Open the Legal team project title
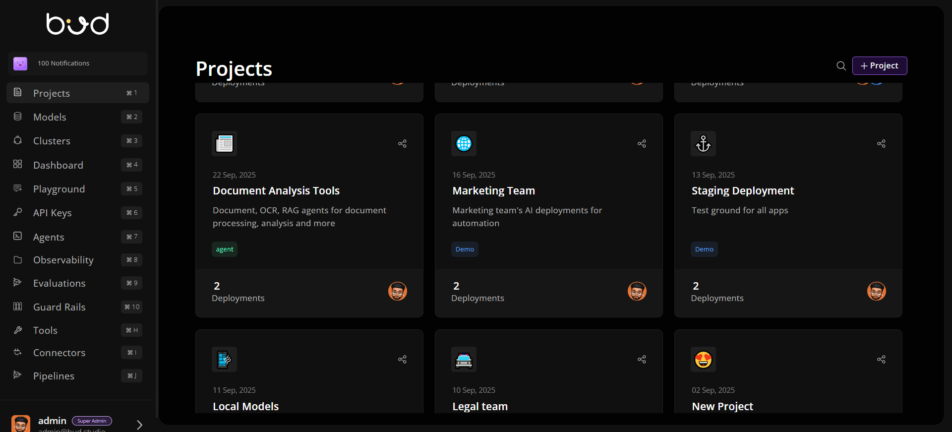The height and width of the screenshot is (432, 952). click(480, 406)
